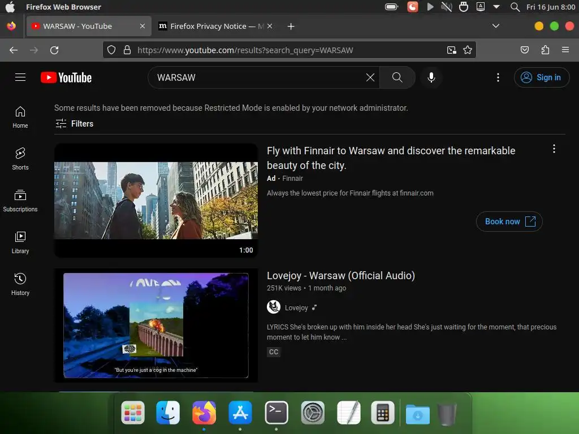Click the Sign in button
The height and width of the screenshot is (434, 579).
coord(541,77)
